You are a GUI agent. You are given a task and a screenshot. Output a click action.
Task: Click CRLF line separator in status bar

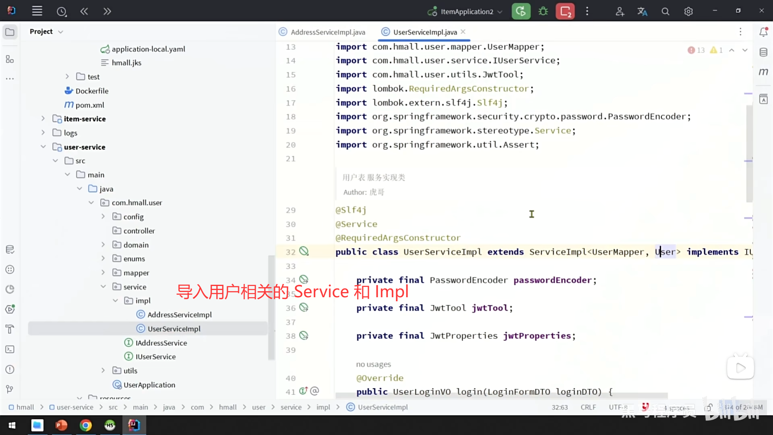(x=588, y=407)
